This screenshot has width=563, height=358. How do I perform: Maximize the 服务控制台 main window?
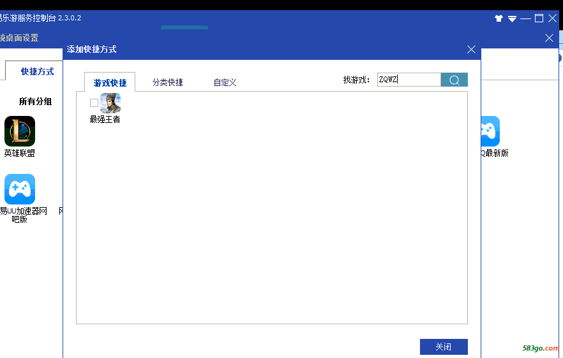pyautogui.click(x=539, y=18)
